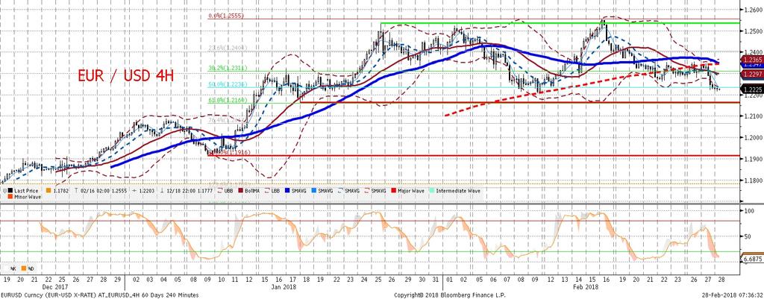Click the 38.2%(1.2311) Fibonacci label

click(x=229, y=68)
